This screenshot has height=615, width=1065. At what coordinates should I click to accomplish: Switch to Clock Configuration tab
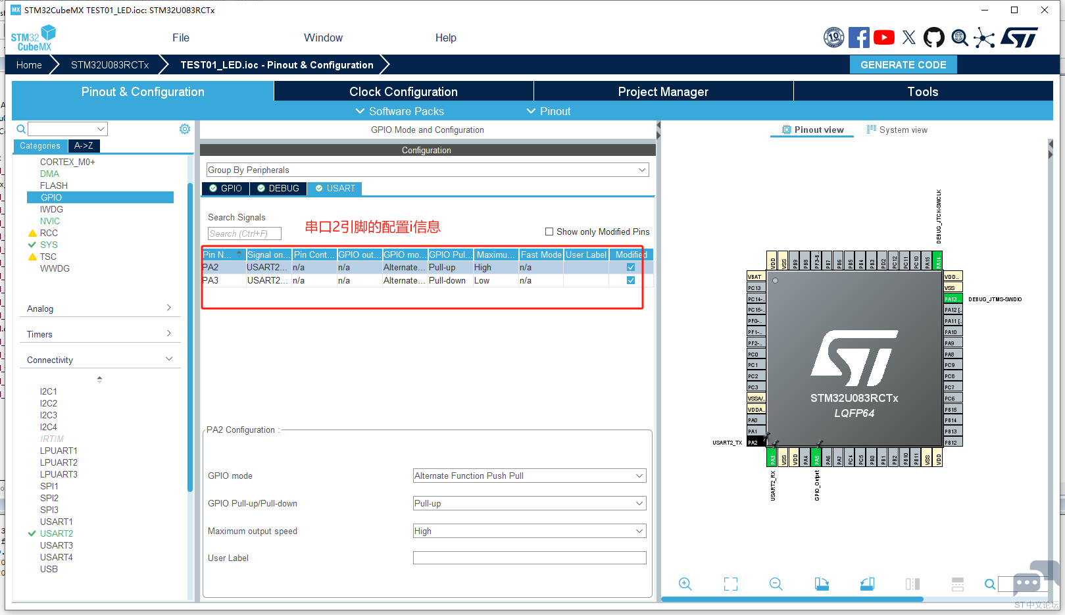coord(403,91)
